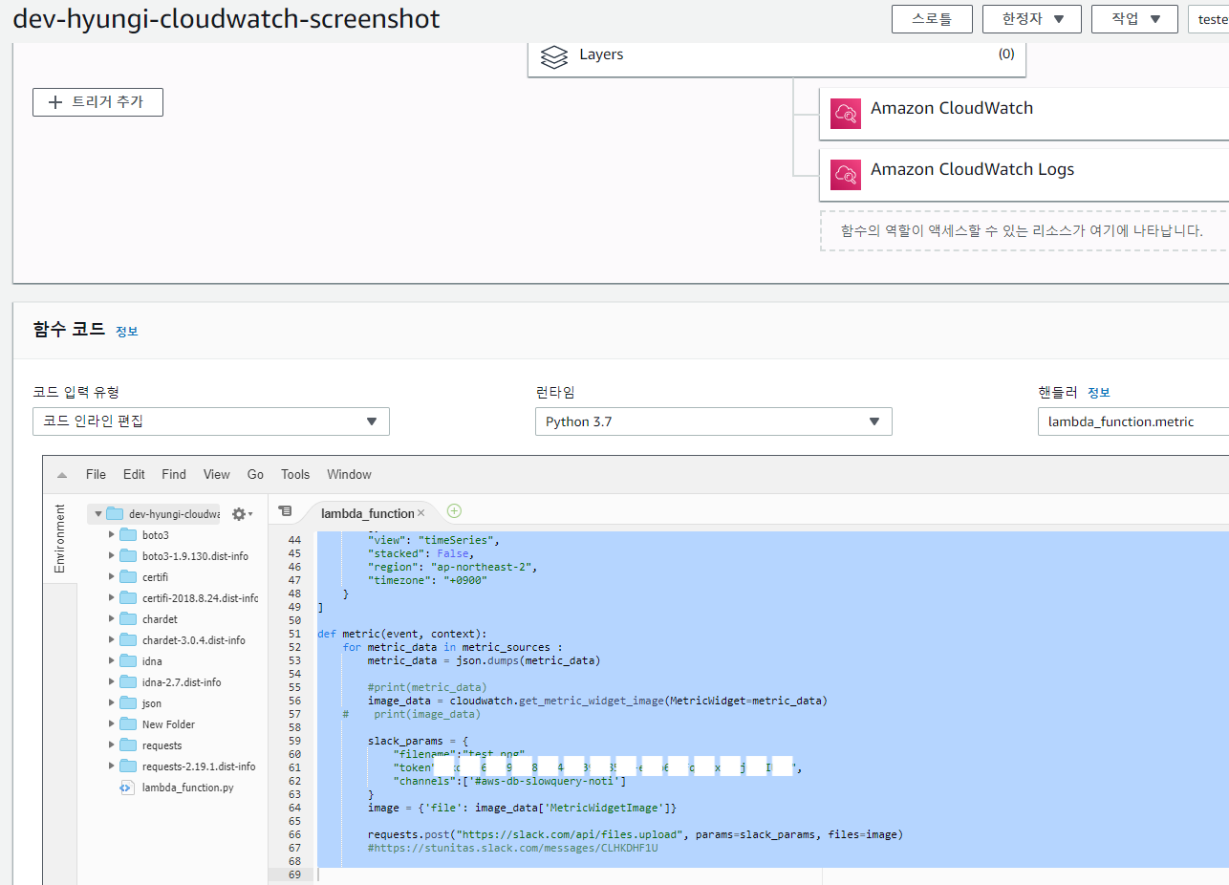Click the "region": "ap-northeast-2" code line
The width and height of the screenshot is (1229, 885).
453,567
